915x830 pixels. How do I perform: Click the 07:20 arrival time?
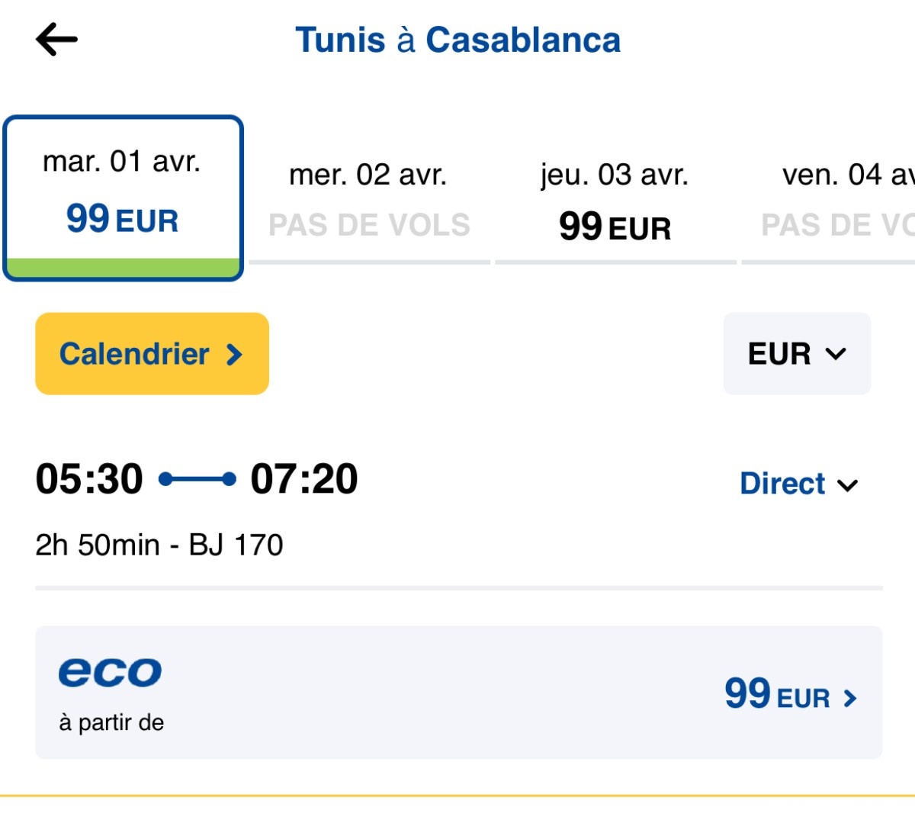coord(304,479)
